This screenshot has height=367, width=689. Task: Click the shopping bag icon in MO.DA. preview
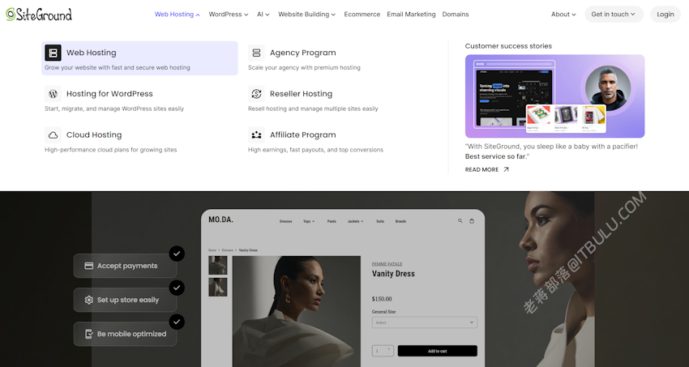472,221
